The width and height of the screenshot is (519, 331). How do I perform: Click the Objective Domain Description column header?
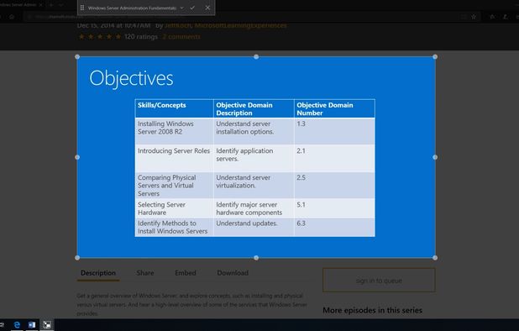(254, 108)
